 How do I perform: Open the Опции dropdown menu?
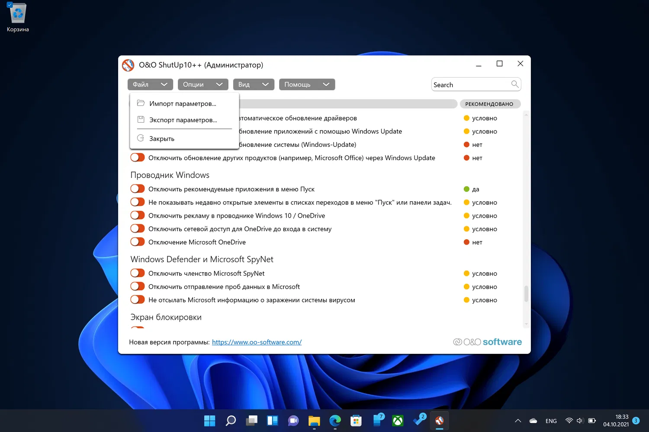point(203,85)
